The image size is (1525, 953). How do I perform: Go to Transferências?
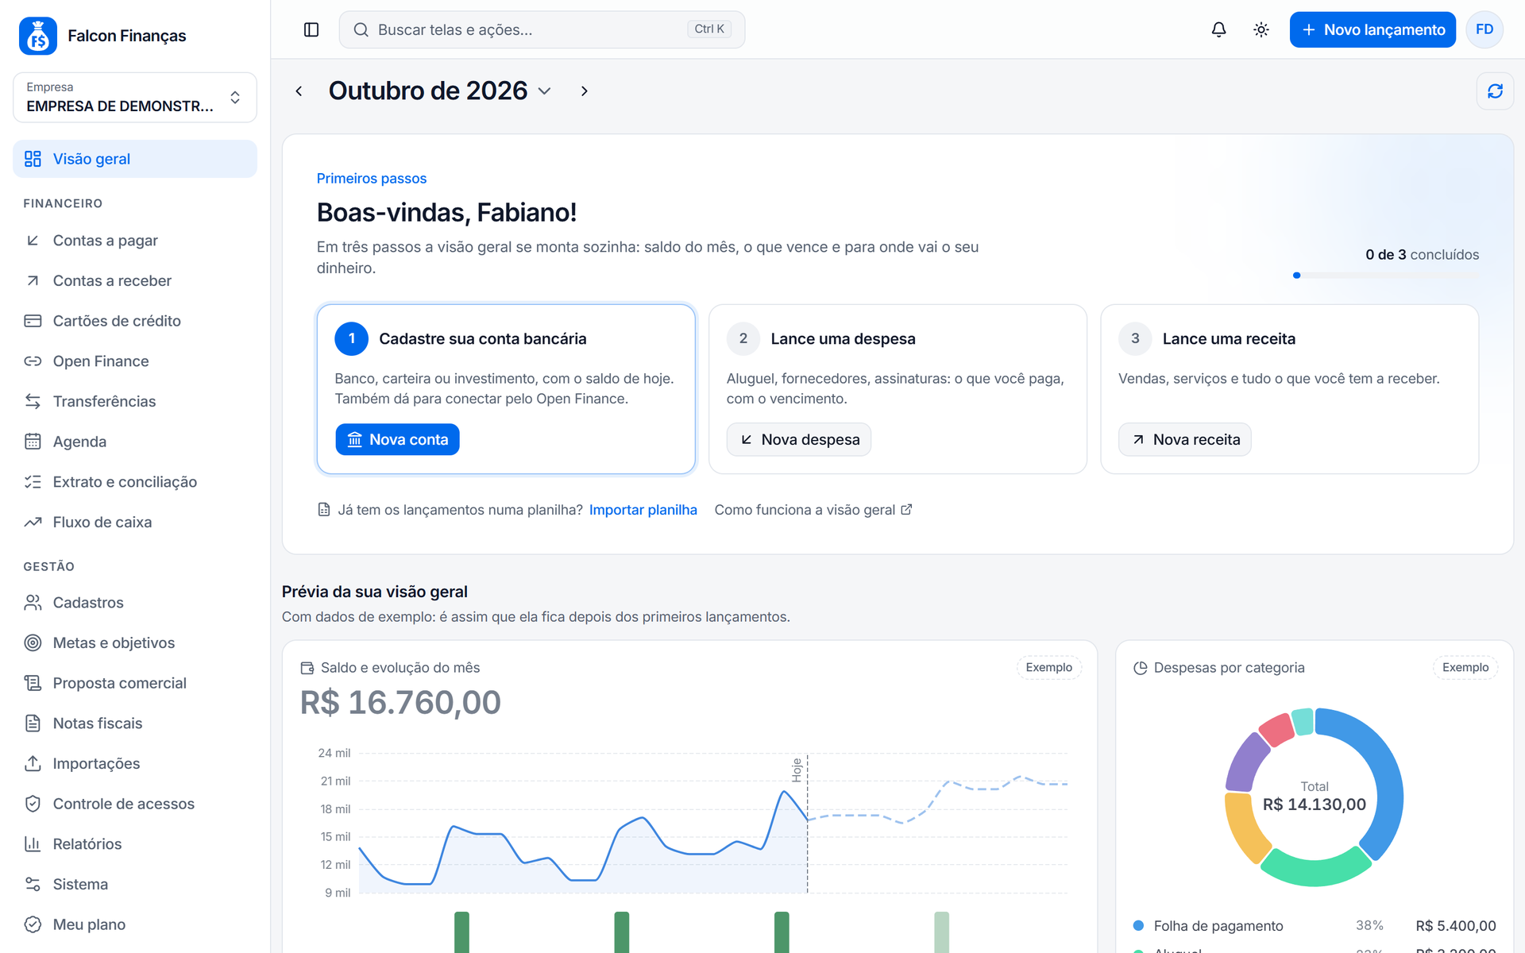point(135,401)
